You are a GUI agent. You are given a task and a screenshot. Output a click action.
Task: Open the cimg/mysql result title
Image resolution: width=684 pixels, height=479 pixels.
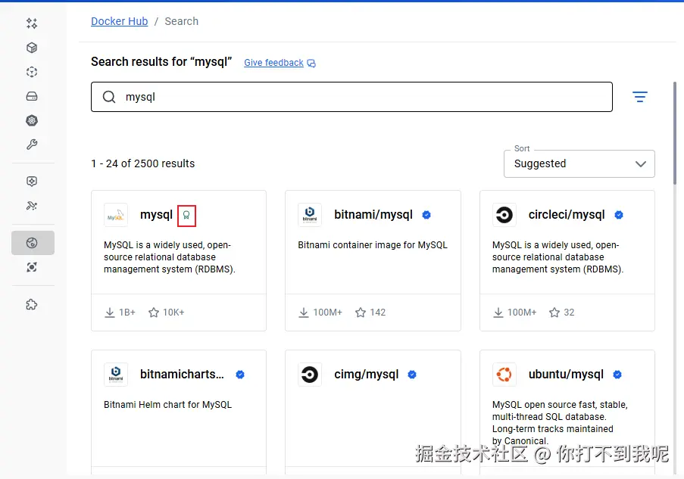pos(367,375)
